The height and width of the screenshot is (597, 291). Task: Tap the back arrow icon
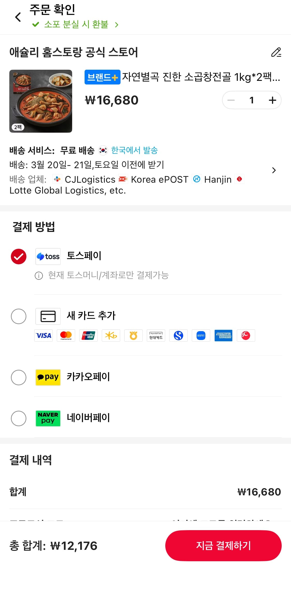(x=18, y=17)
